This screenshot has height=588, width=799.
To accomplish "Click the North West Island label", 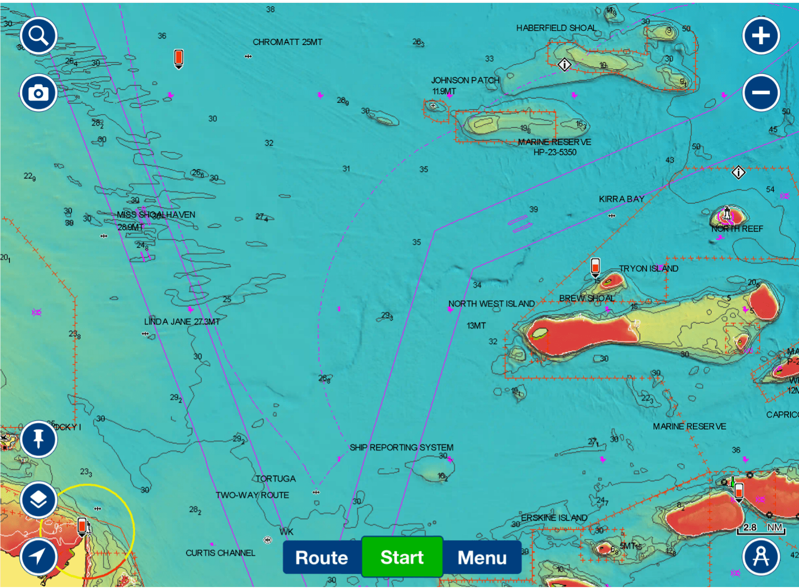I will pyautogui.click(x=491, y=303).
